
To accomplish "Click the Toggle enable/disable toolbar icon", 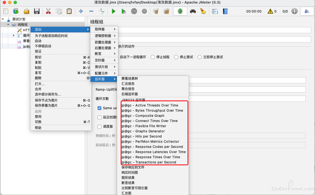I will (102, 11).
